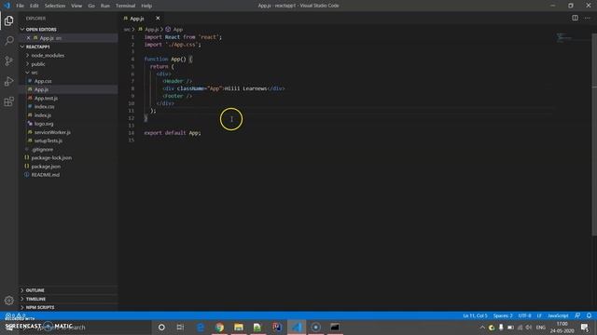Open Google Chrome from the taskbar
597x335 pixels.
tap(219, 327)
